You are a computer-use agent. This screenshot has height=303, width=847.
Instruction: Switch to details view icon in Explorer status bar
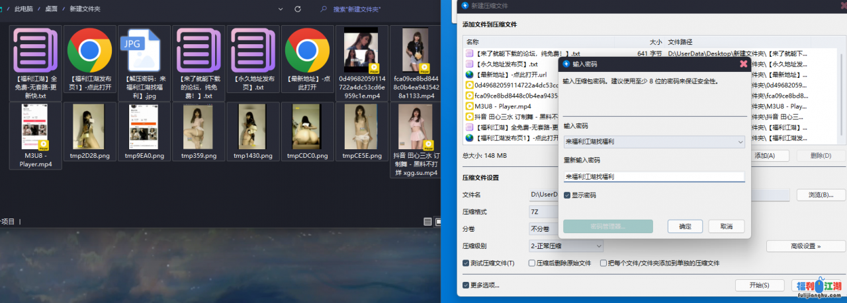427,222
